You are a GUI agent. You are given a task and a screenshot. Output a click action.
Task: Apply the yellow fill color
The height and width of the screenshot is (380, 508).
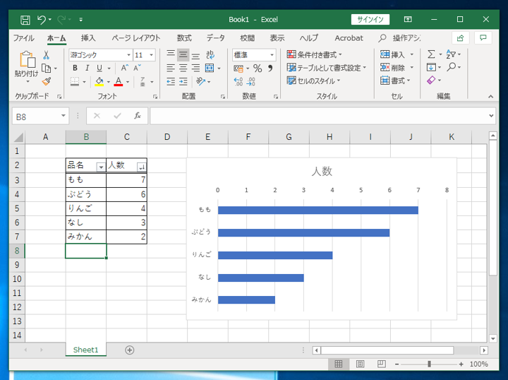(x=99, y=81)
